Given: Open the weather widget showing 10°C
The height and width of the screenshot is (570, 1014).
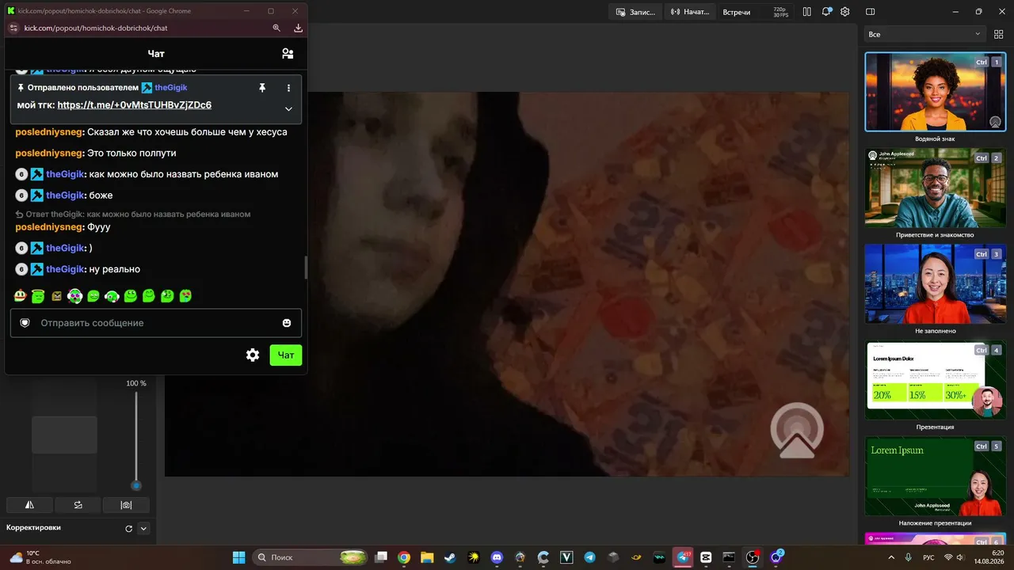Looking at the screenshot, I should click(x=40, y=557).
